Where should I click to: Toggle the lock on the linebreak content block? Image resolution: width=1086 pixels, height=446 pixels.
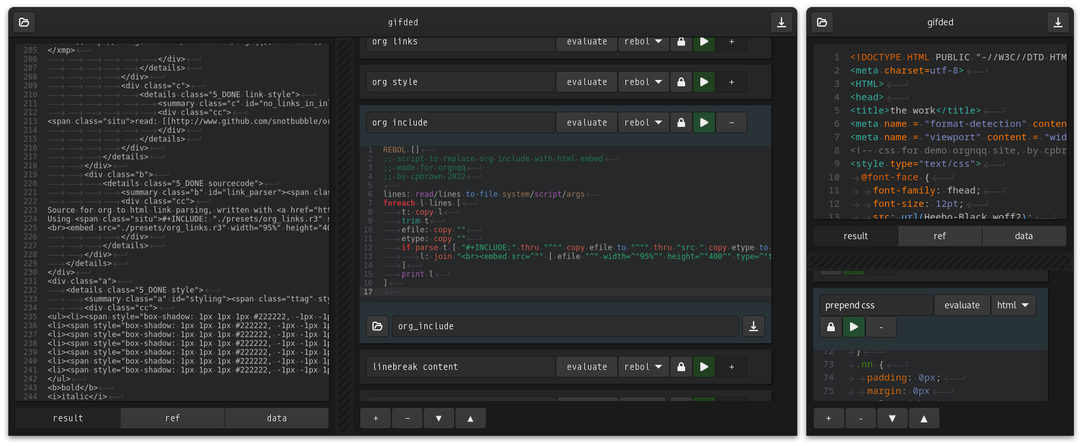click(681, 367)
